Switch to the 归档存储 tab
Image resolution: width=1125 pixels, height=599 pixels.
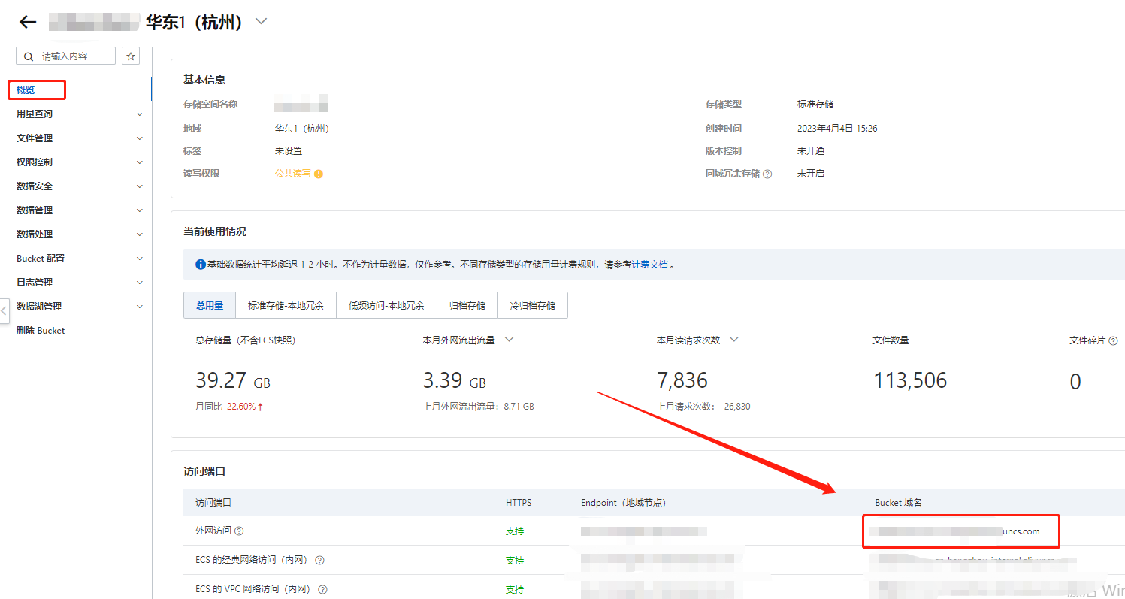click(467, 306)
